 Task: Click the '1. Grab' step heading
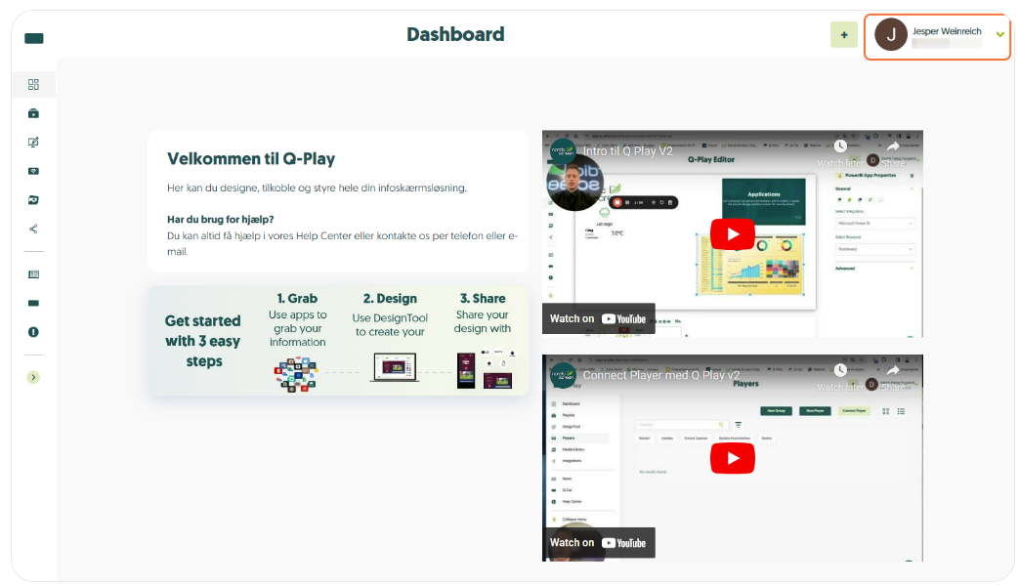pyautogui.click(x=297, y=299)
